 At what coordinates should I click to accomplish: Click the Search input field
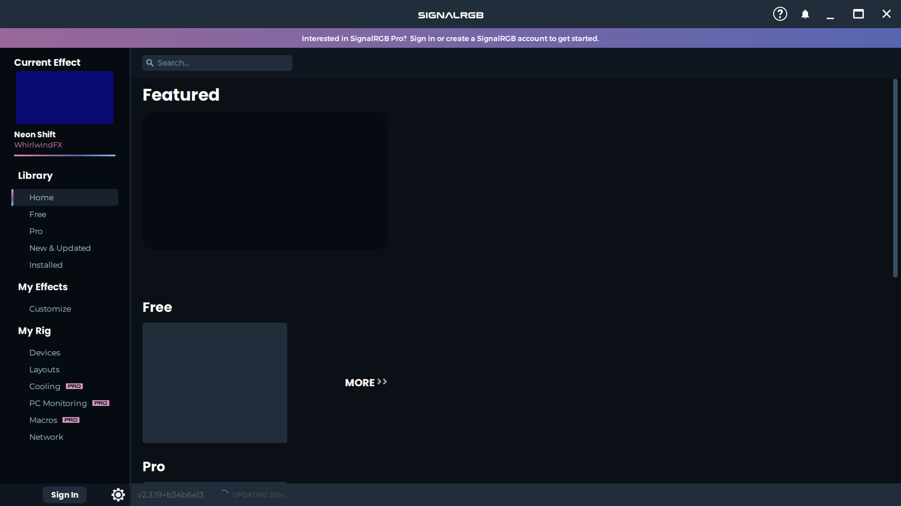tap(217, 63)
